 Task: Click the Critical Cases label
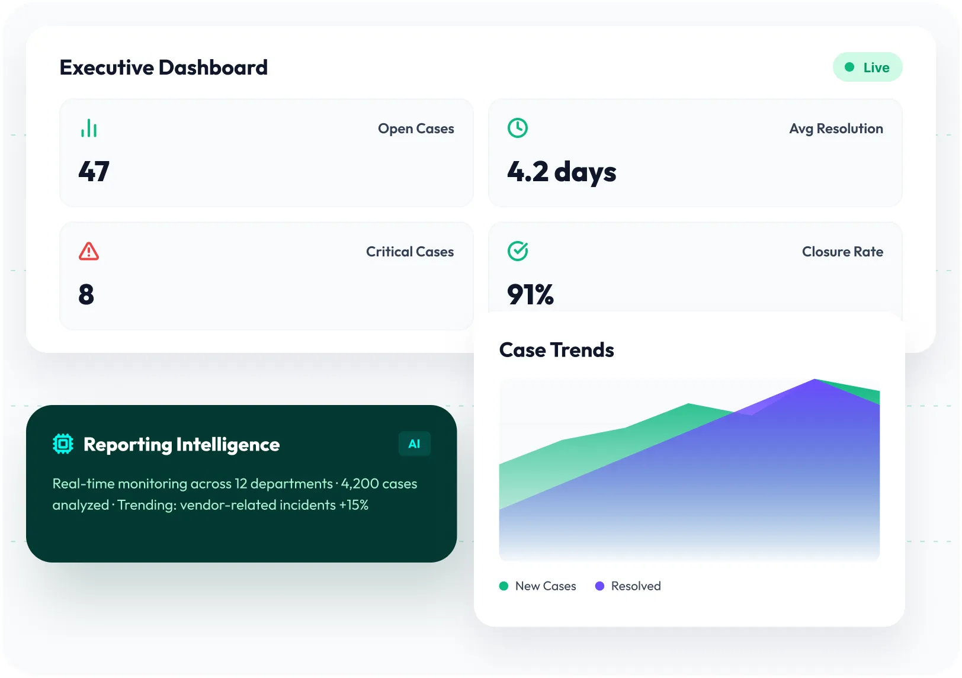[x=410, y=252]
